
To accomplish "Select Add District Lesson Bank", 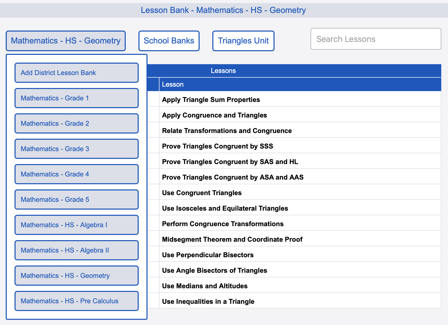I will point(76,73).
